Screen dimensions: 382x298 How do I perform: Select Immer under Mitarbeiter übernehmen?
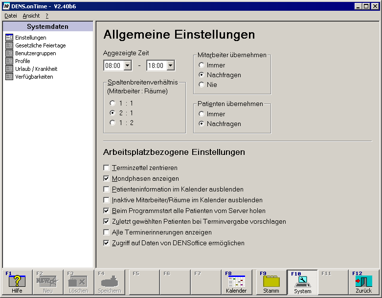coord(201,65)
